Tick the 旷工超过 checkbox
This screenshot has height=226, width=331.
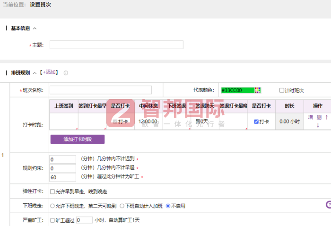click(x=52, y=220)
